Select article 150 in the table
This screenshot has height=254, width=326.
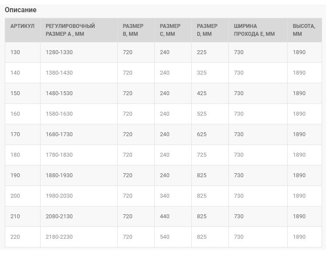(23, 93)
